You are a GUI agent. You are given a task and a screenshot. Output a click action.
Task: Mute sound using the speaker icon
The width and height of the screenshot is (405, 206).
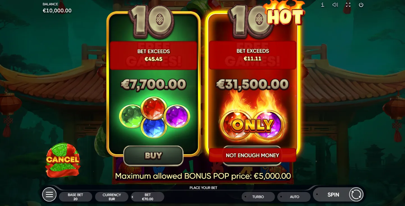[x=335, y=5]
